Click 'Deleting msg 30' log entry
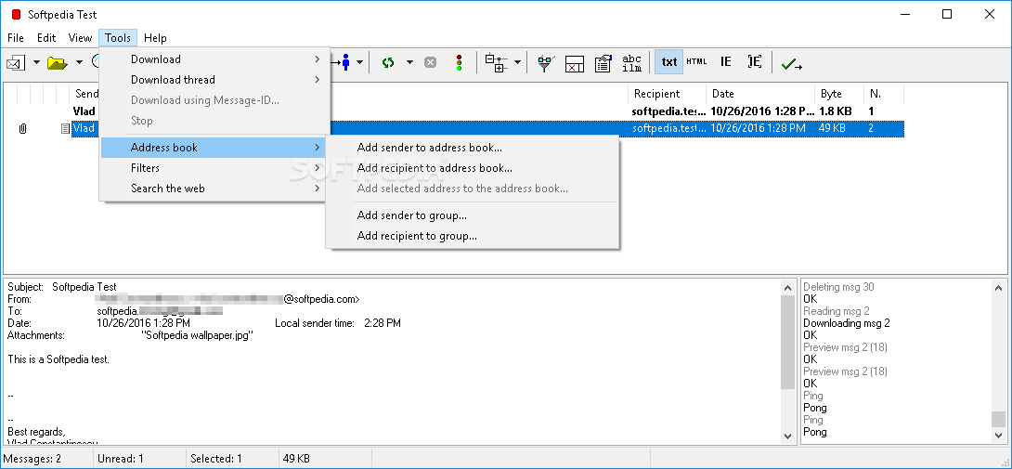 coord(838,287)
